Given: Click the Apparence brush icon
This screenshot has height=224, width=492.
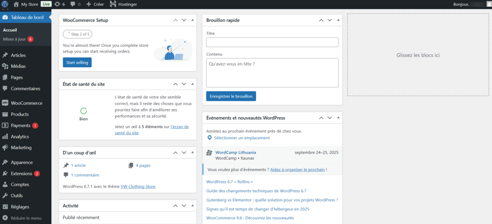Looking at the screenshot, I should coord(5,162).
